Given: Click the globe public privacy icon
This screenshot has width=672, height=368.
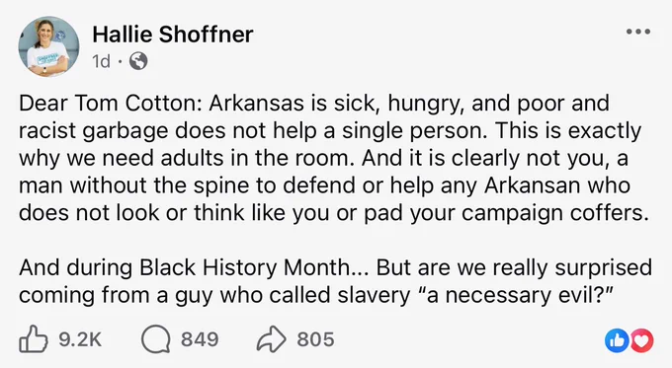Looking at the screenshot, I should pos(138,61).
